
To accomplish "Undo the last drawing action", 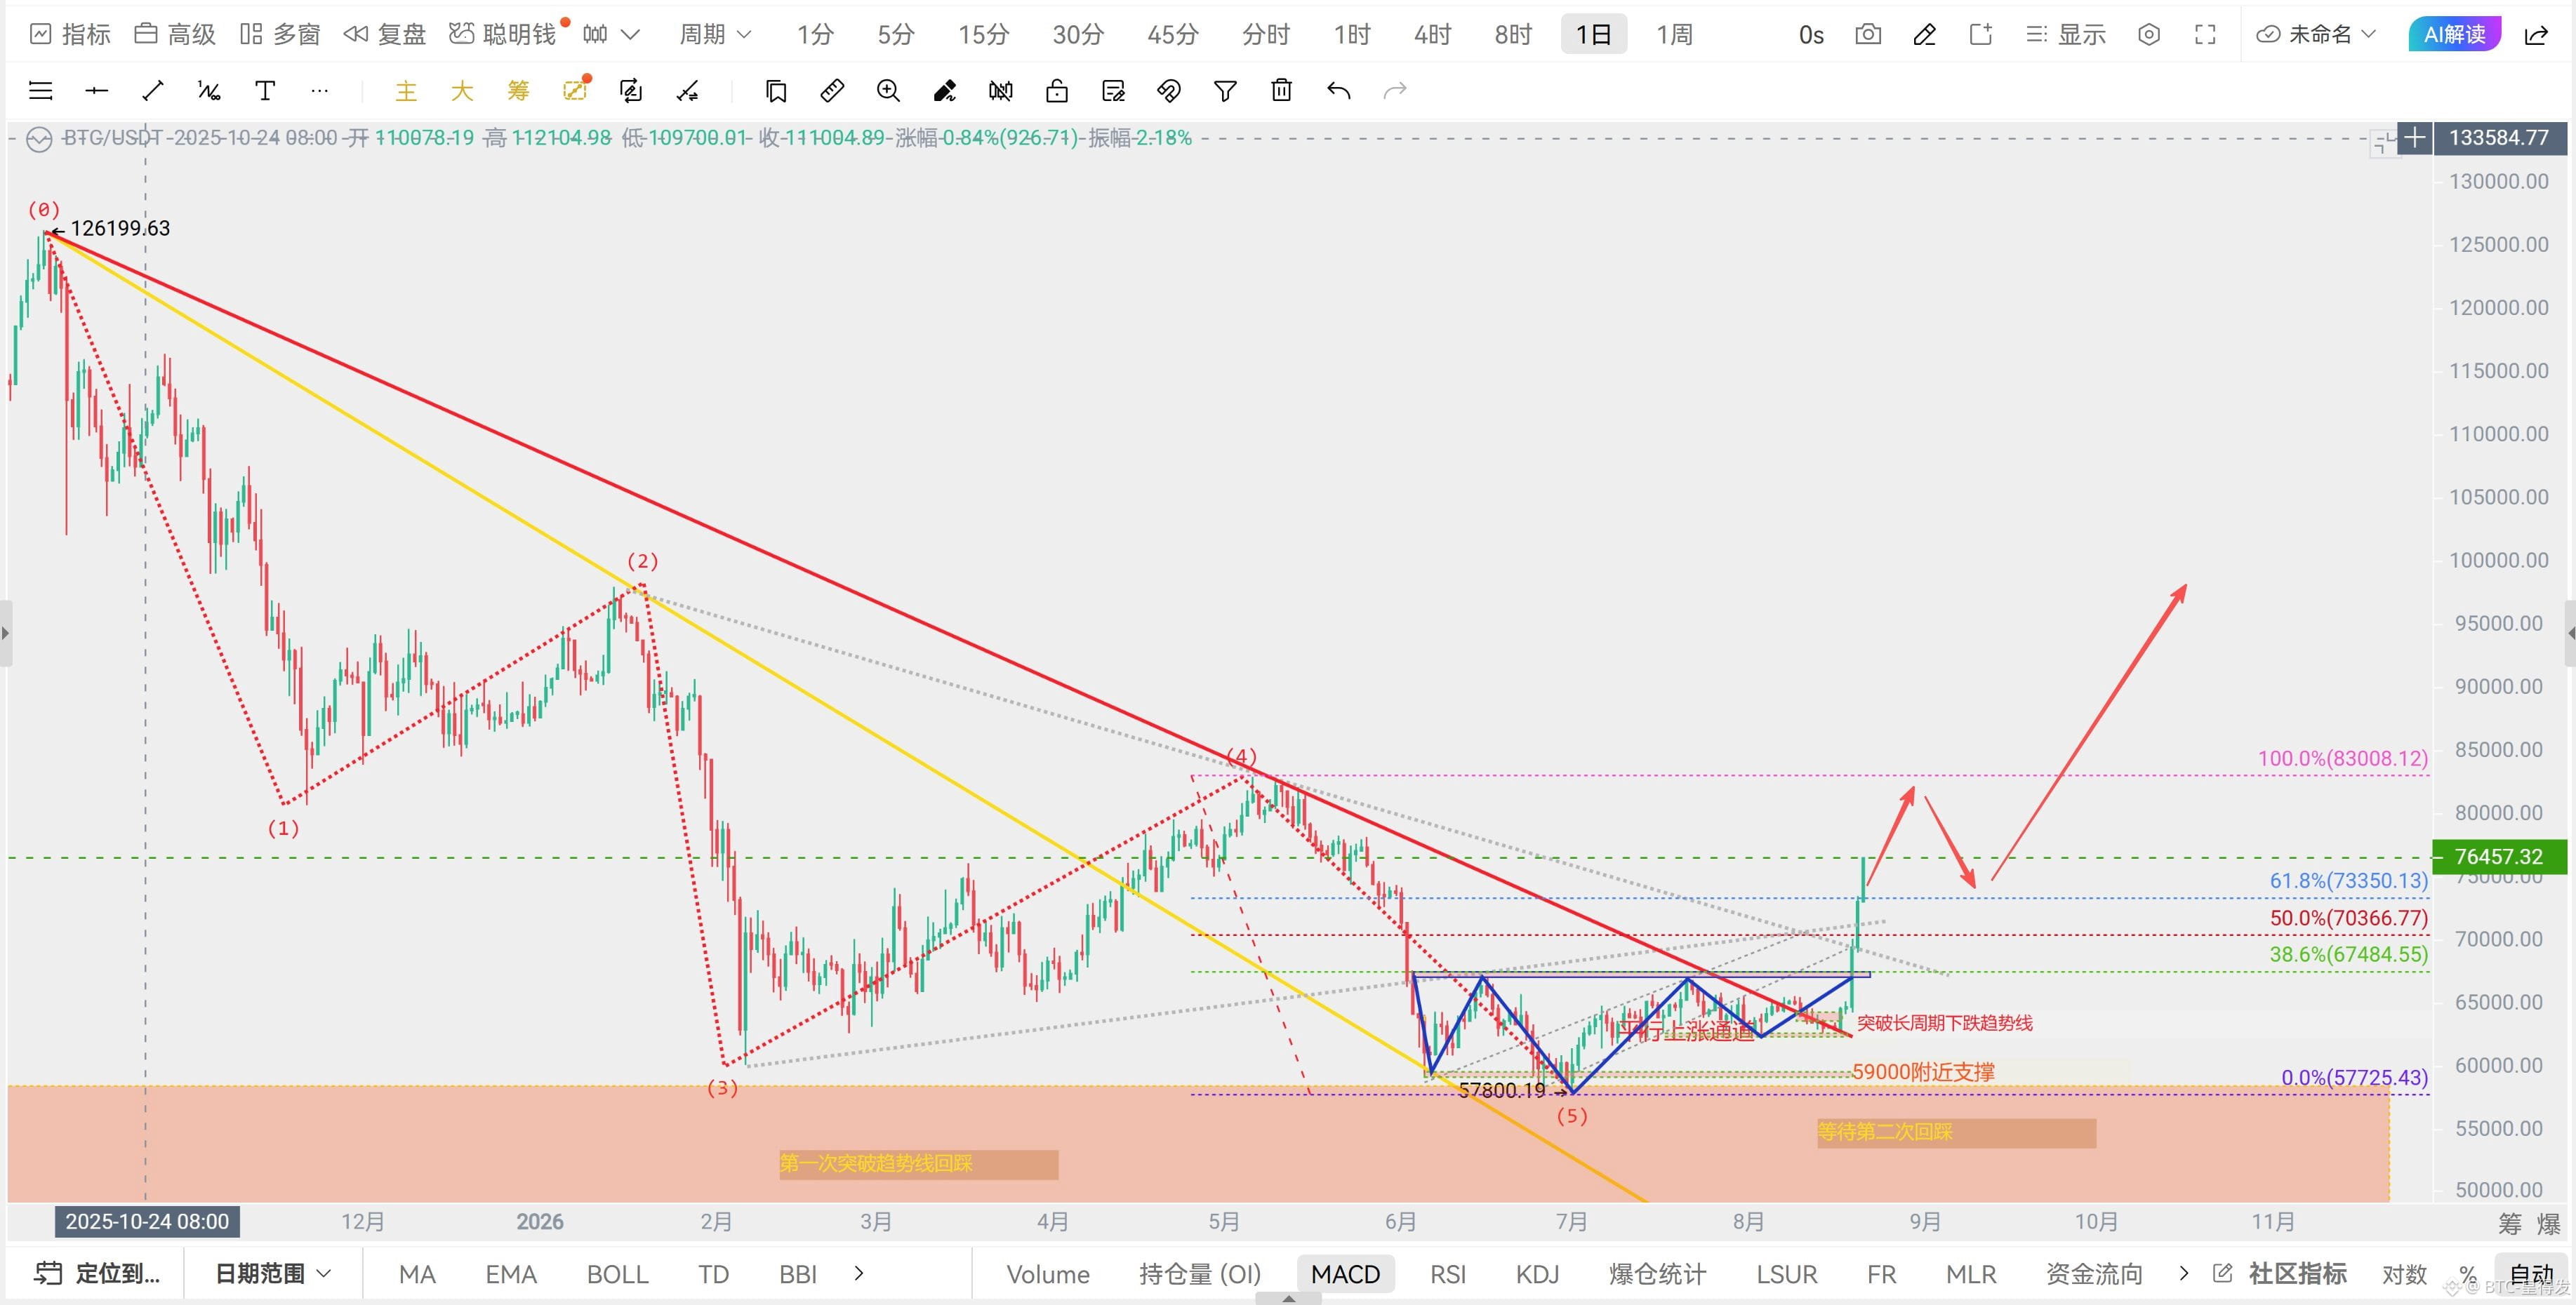I will pyautogui.click(x=1338, y=92).
